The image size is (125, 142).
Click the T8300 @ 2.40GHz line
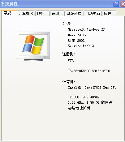coord(84,97)
